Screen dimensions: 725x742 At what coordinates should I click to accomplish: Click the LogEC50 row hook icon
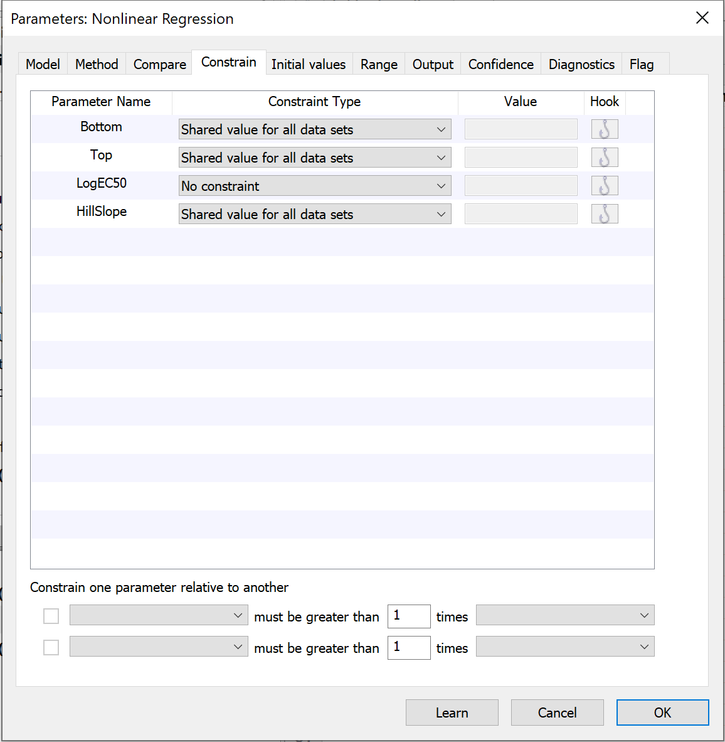tap(605, 186)
